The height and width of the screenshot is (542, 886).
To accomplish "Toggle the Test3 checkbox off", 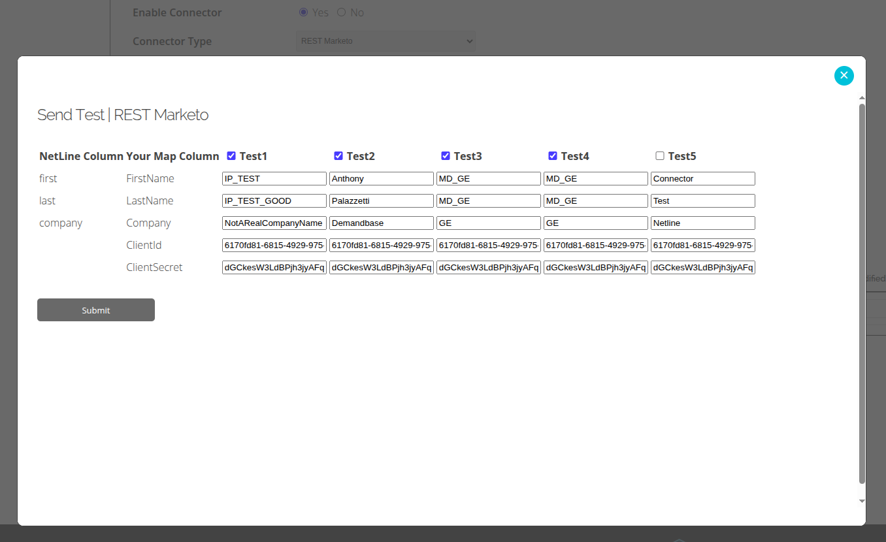I will click(x=445, y=156).
